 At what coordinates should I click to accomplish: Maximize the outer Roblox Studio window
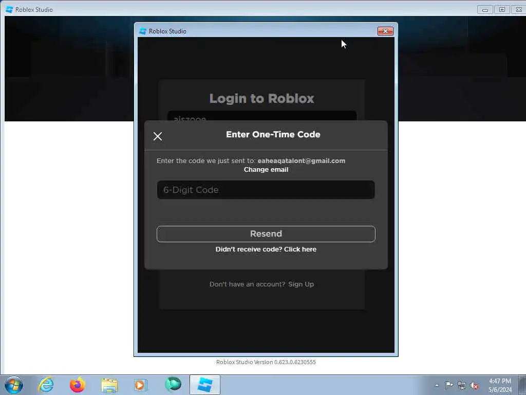502,10
